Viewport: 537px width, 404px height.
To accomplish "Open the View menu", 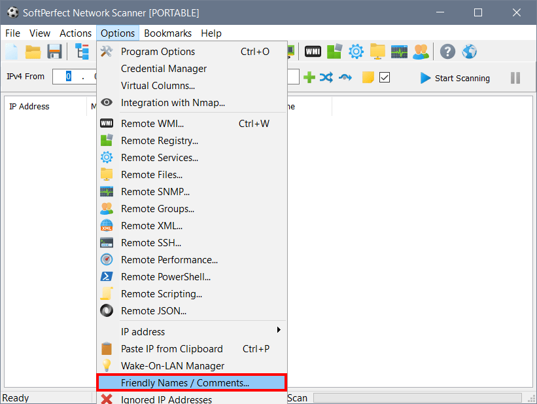I will [40, 33].
